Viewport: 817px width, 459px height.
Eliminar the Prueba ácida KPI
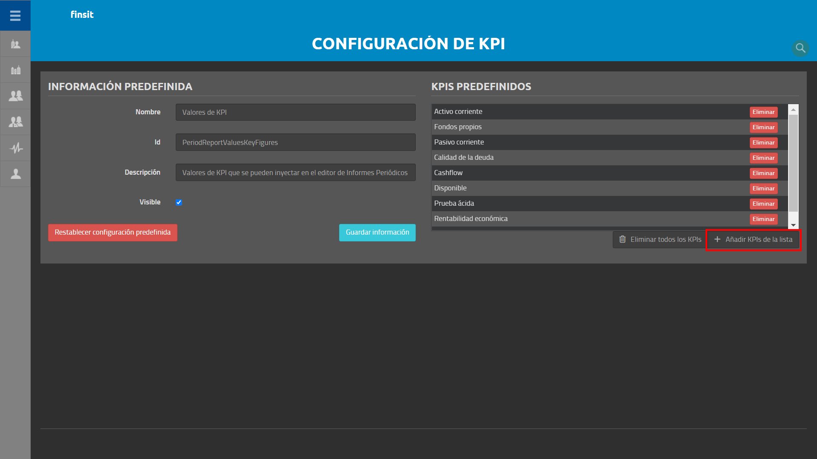(763, 204)
